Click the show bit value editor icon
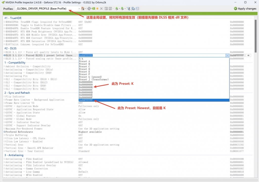Image resolution: width=259 pixels, height=182 pixels. coord(137,8)
